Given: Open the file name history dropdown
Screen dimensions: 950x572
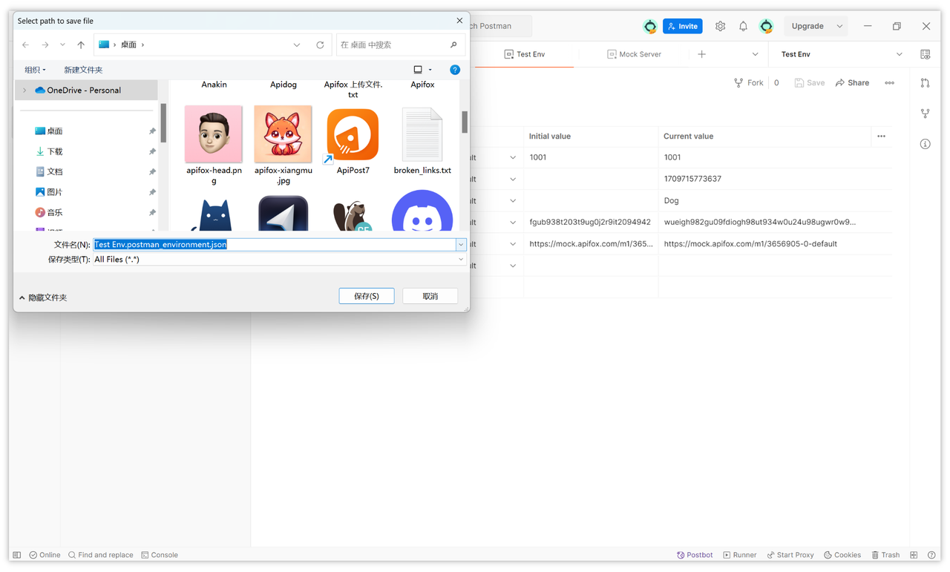Looking at the screenshot, I should (x=461, y=245).
